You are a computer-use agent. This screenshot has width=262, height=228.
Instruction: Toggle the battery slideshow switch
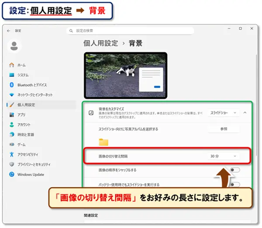click(x=235, y=184)
